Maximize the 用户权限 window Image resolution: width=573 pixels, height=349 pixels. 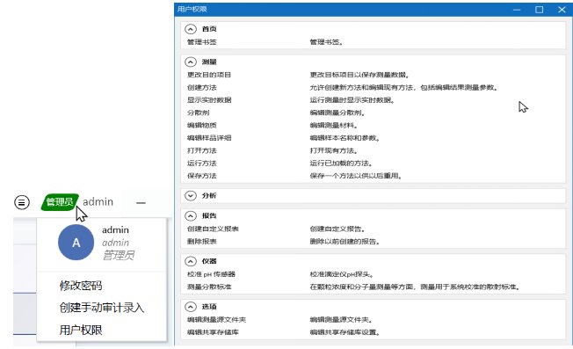pos(539,10)
